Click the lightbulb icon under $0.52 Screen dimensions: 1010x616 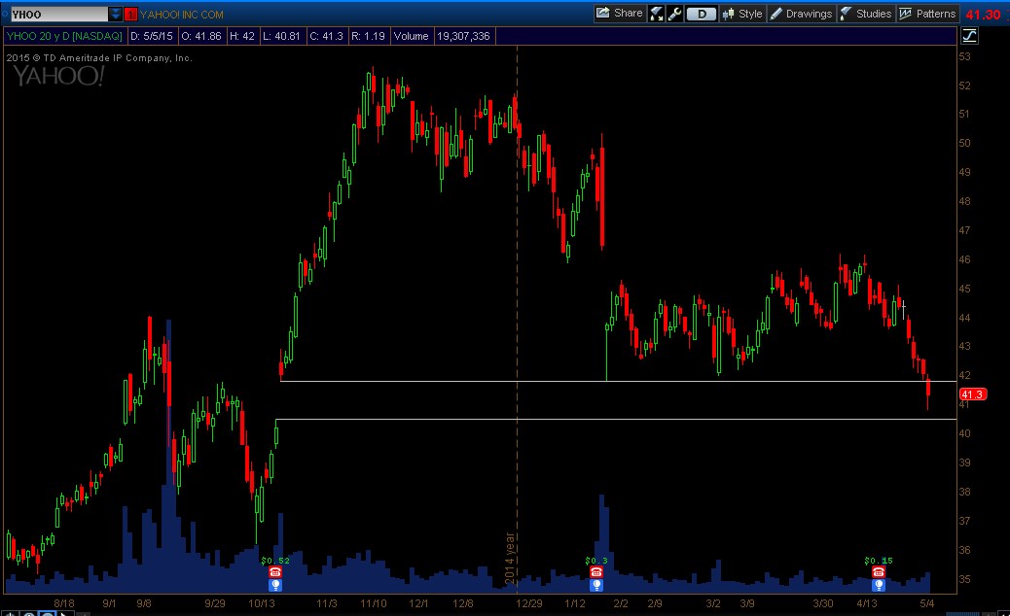[275, 585]
